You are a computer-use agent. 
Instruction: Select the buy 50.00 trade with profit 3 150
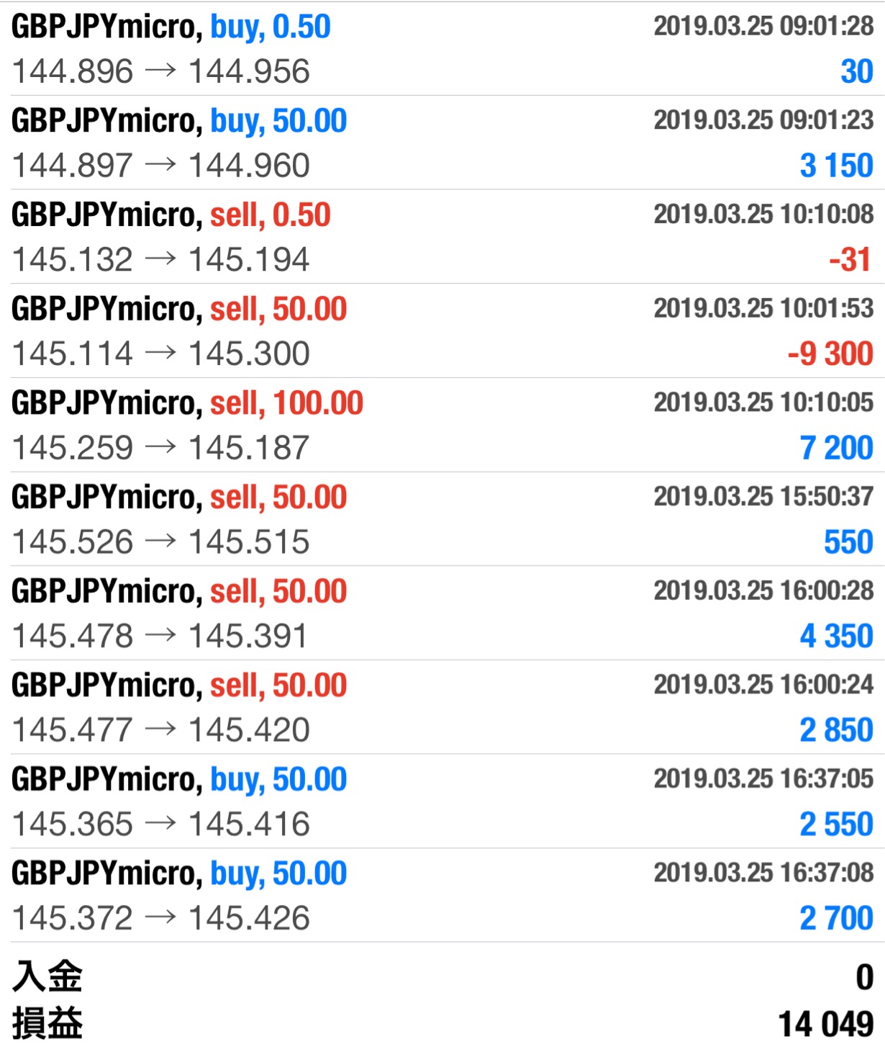point(442,143)
